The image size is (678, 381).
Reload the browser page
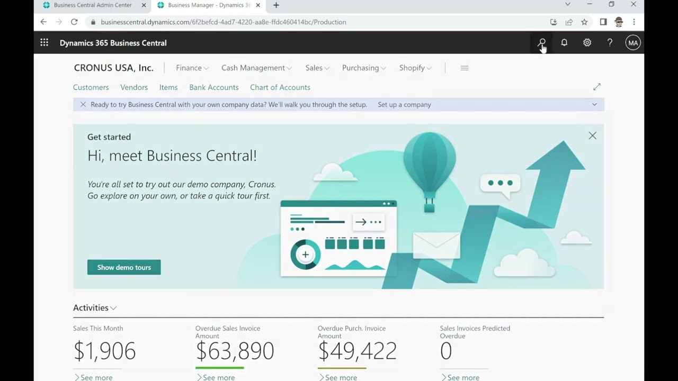tap(74, 22)
